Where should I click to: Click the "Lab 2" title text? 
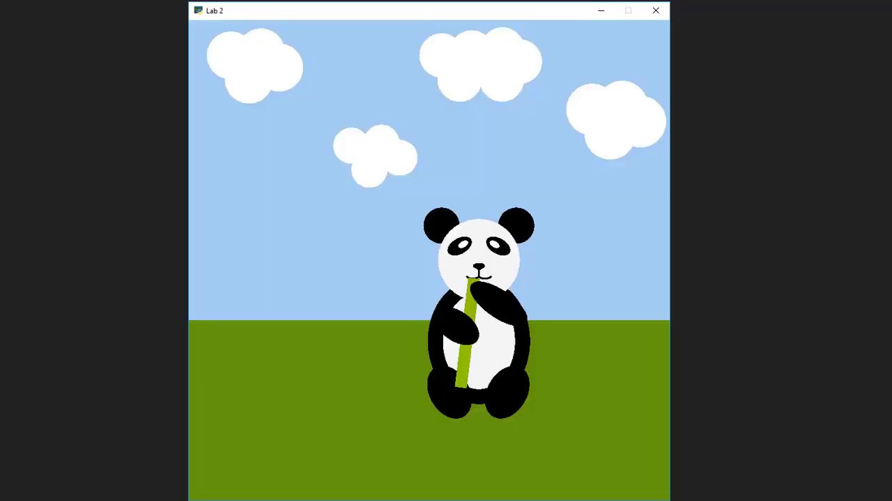[x=215, y=11]
